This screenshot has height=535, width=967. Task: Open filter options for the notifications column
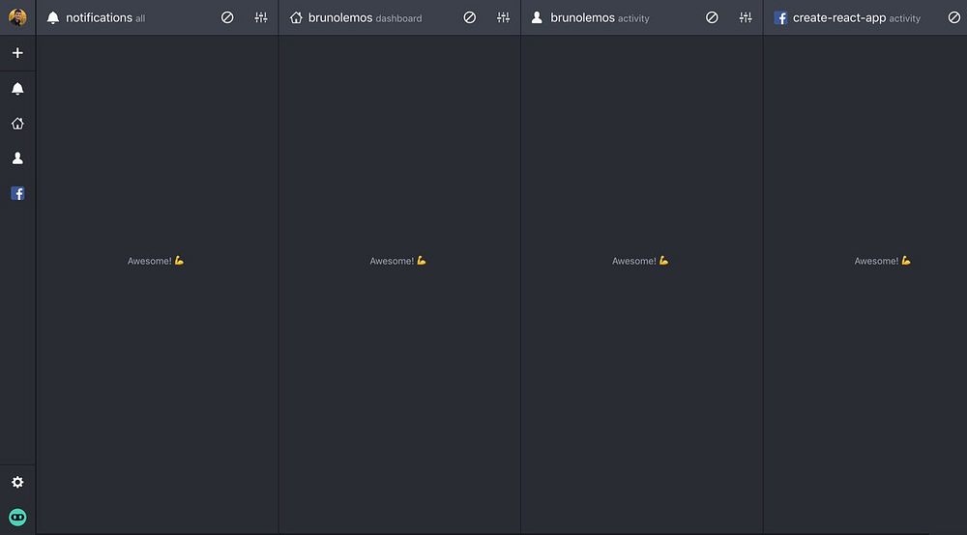tap(261, 17)
